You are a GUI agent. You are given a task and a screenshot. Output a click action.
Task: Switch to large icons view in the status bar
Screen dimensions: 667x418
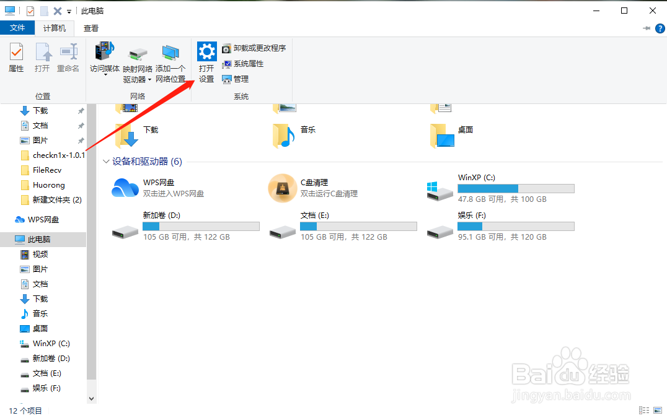658,411
